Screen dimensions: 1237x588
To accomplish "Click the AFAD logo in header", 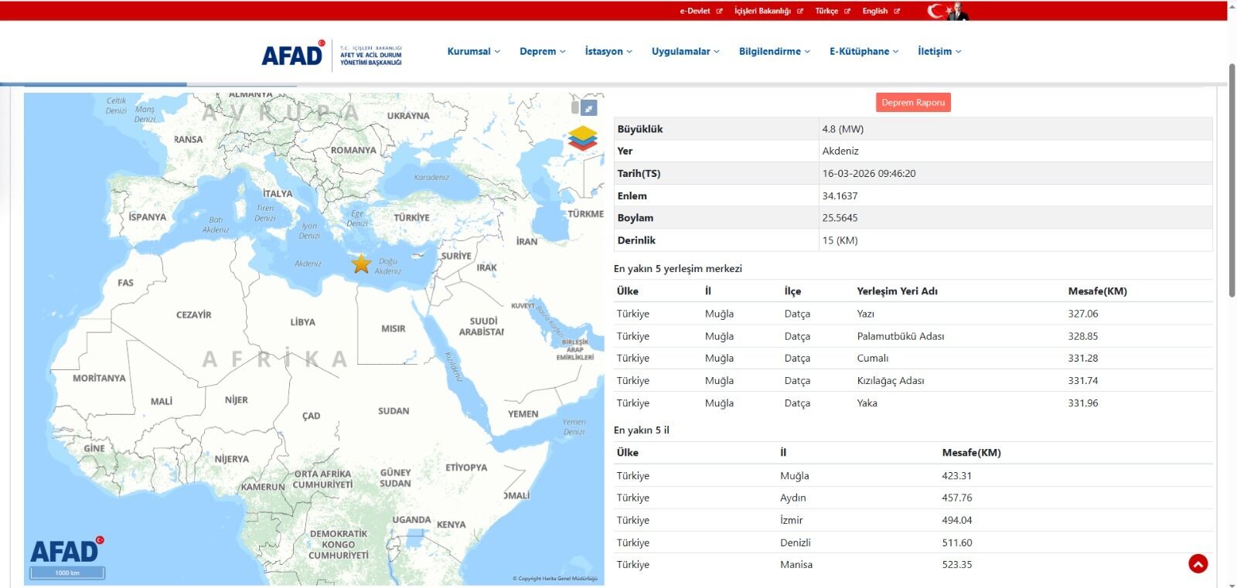I will coord(293,55).
